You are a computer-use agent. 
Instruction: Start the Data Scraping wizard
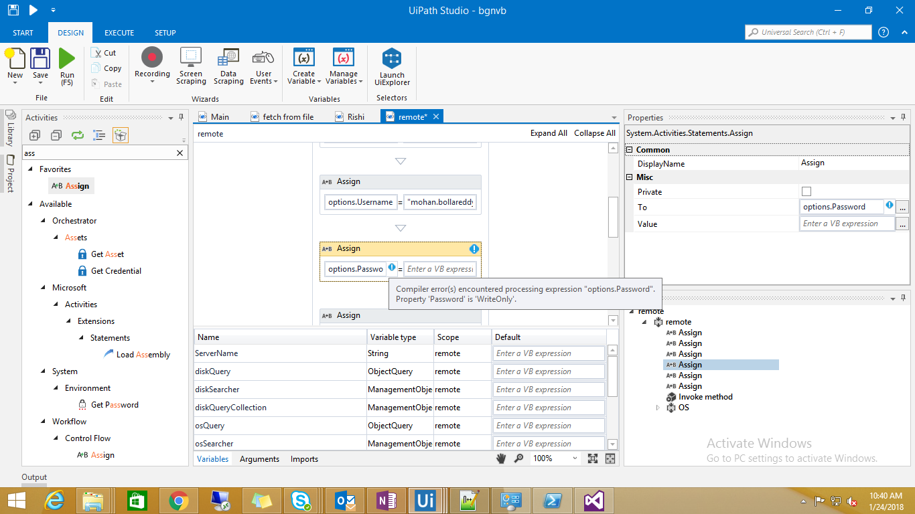(x=228, y=58)
